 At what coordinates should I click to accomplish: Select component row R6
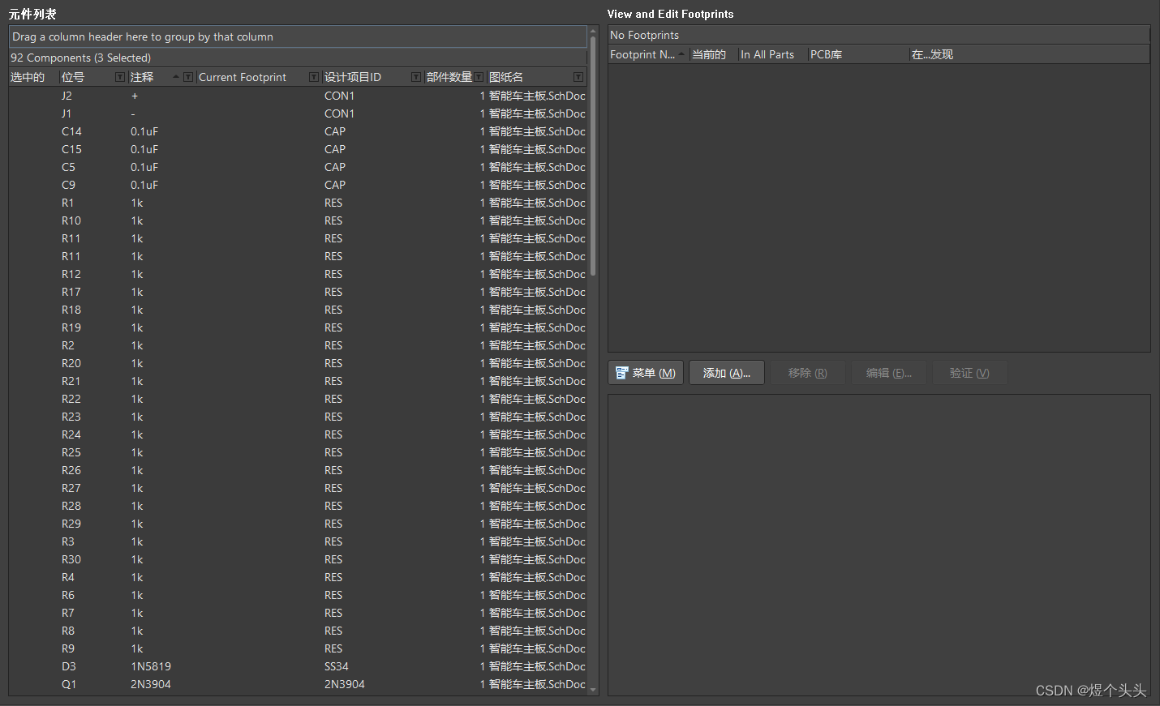tap(298, 595)
